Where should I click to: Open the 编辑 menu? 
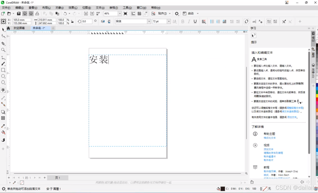pyautogui.click(x=19, y=8)
